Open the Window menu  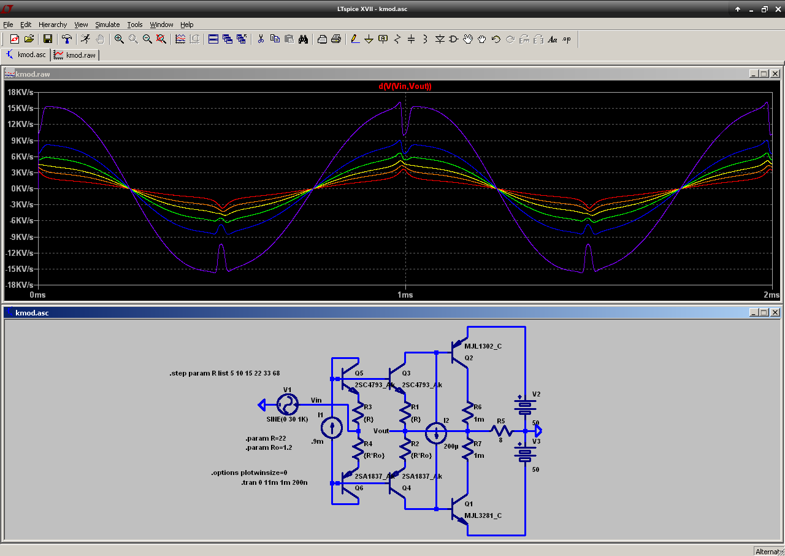click(x=162, y=25)
